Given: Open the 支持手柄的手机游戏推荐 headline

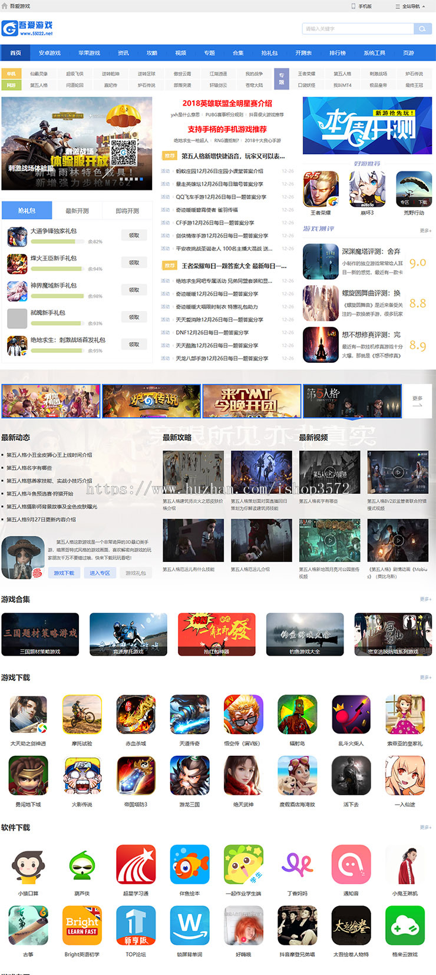Looking at the screenshot, I should tap(227, 129).
